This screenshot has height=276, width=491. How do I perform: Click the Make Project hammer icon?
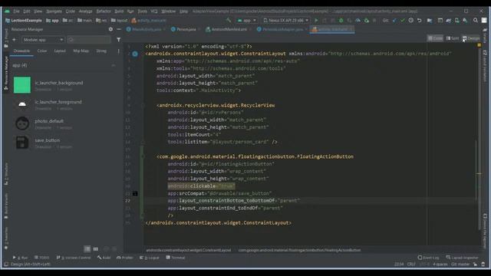229,21
